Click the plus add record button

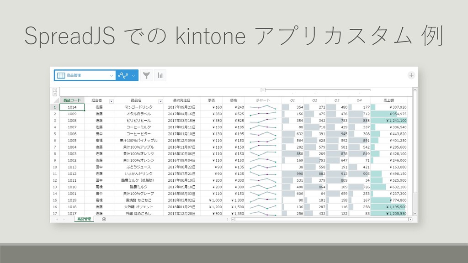(411, 75)
